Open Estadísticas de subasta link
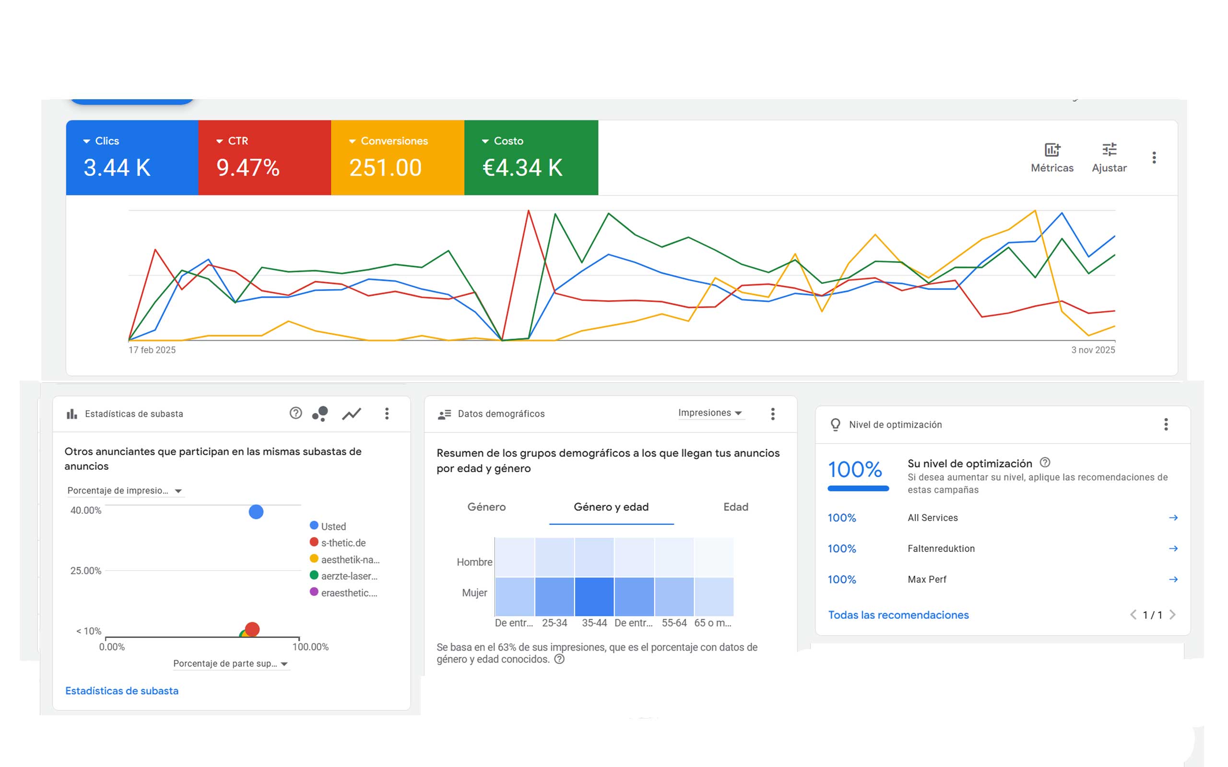The width and height of the screenshot is (1228, 767). tap(122, 691)
